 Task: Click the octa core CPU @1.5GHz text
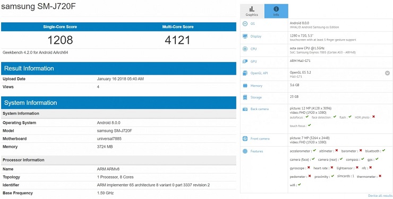[307, 48]
